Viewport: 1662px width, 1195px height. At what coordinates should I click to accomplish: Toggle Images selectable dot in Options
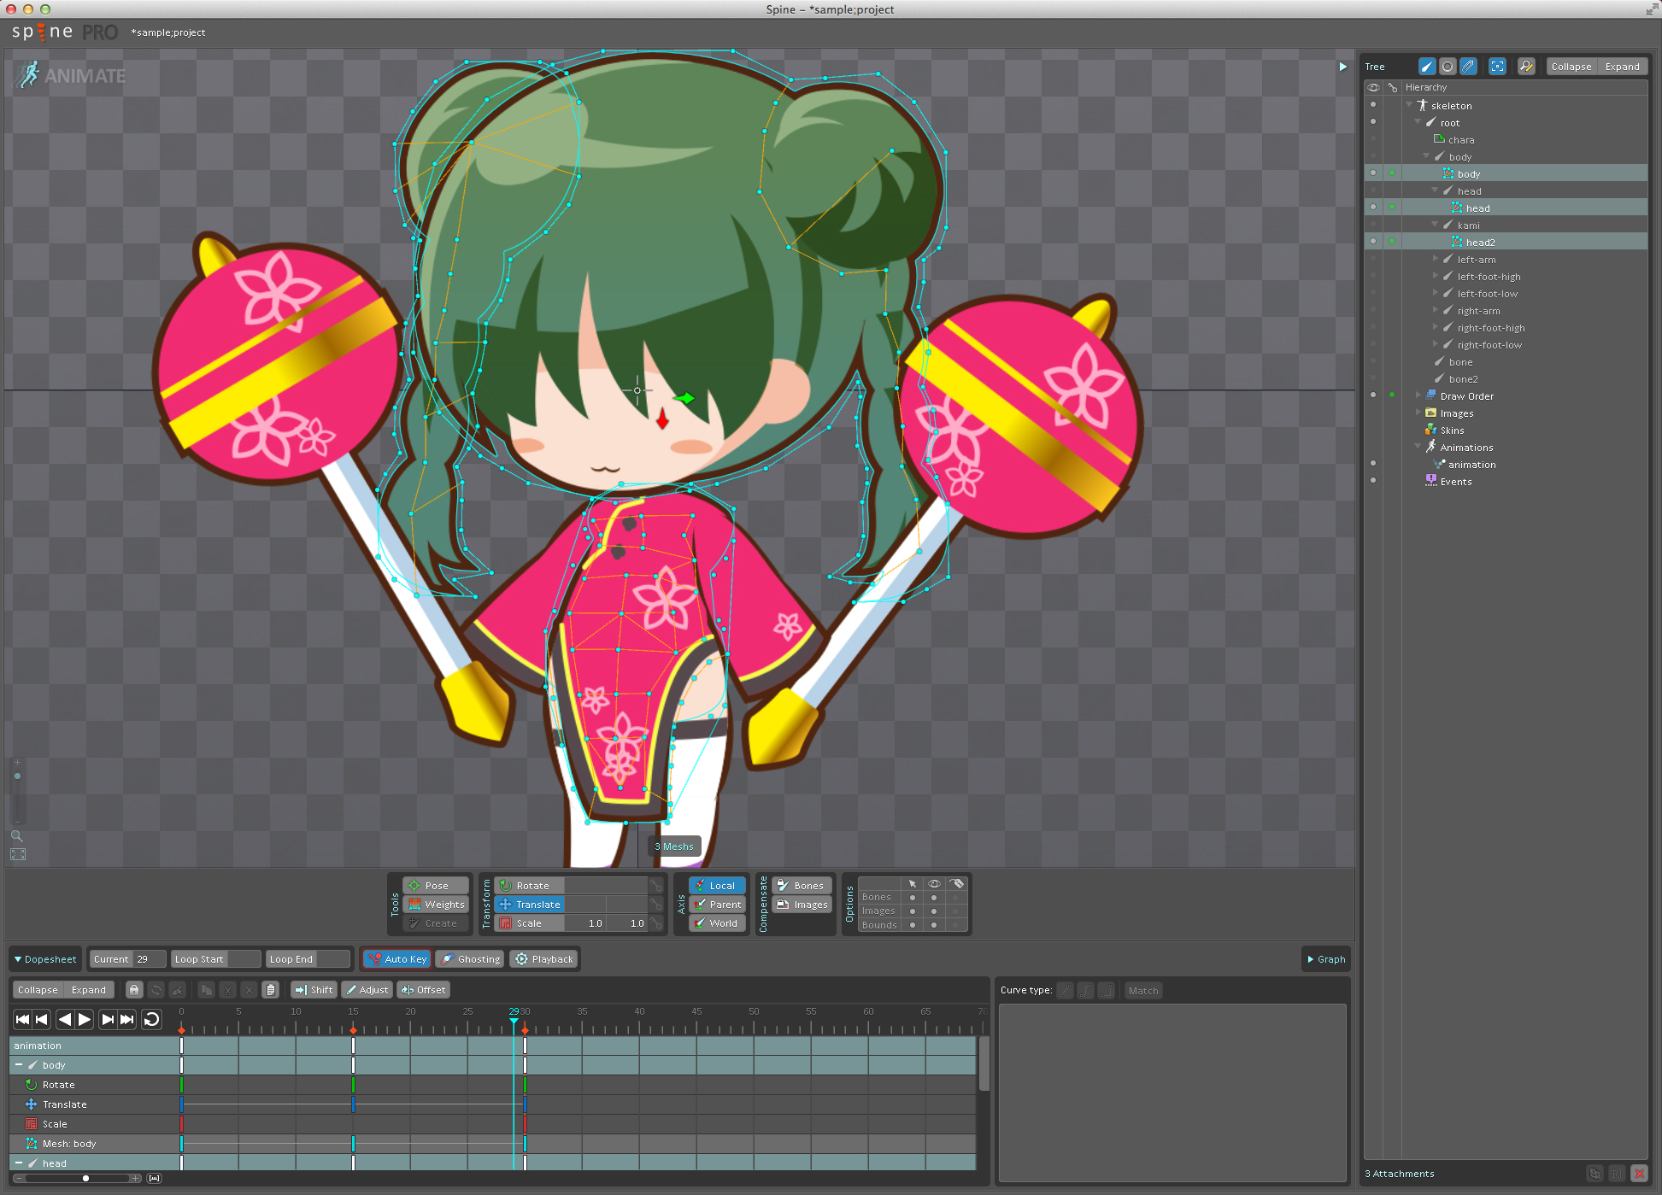pos(913,911)
